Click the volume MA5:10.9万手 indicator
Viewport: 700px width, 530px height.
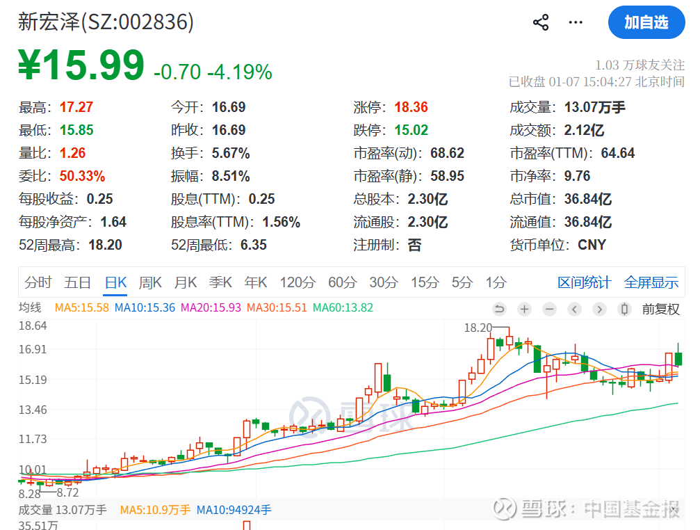[155, 510]
